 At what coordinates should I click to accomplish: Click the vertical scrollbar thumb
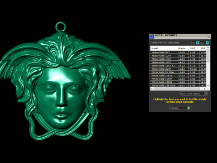click(x=208, y=56)
